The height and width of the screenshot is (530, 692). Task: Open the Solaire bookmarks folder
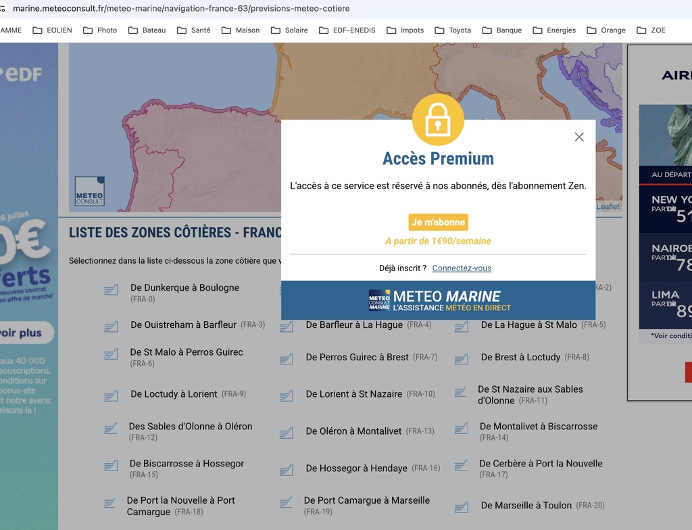(x=289, y=30)
